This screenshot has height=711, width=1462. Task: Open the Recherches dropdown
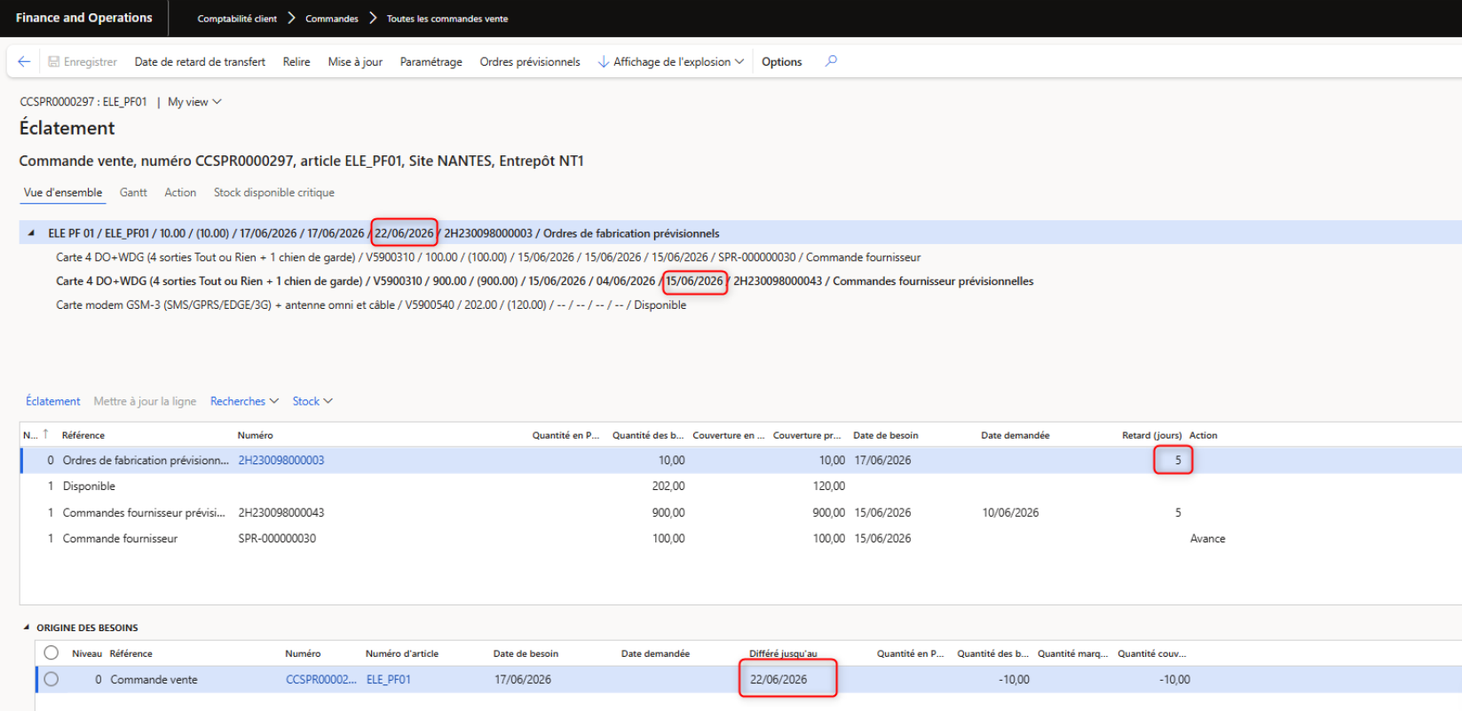[244, 401]
